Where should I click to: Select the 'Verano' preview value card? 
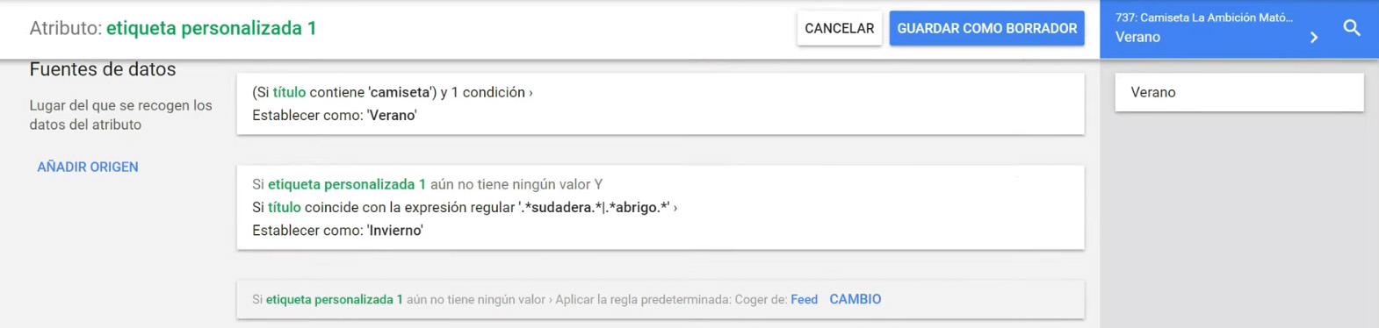coord(1238,92)
